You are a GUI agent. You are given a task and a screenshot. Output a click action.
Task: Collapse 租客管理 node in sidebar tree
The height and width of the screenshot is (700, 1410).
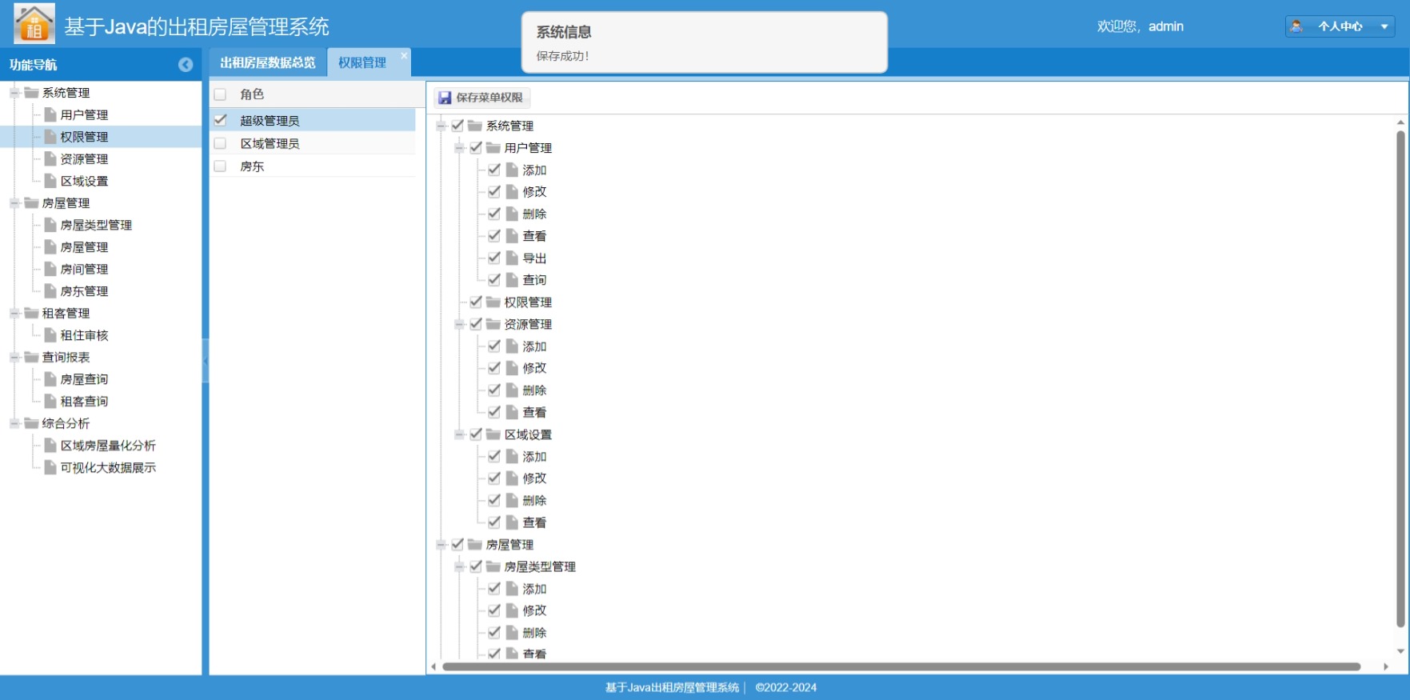tap(14, 313)
